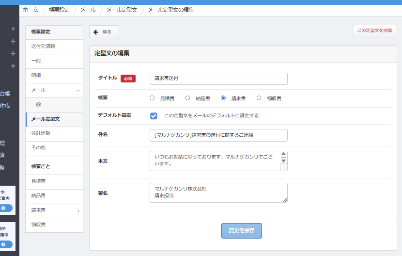This screenshot has height=256, width=402.
Task: Choose the 納品書 radio option
Action: [x=187, y=98]
